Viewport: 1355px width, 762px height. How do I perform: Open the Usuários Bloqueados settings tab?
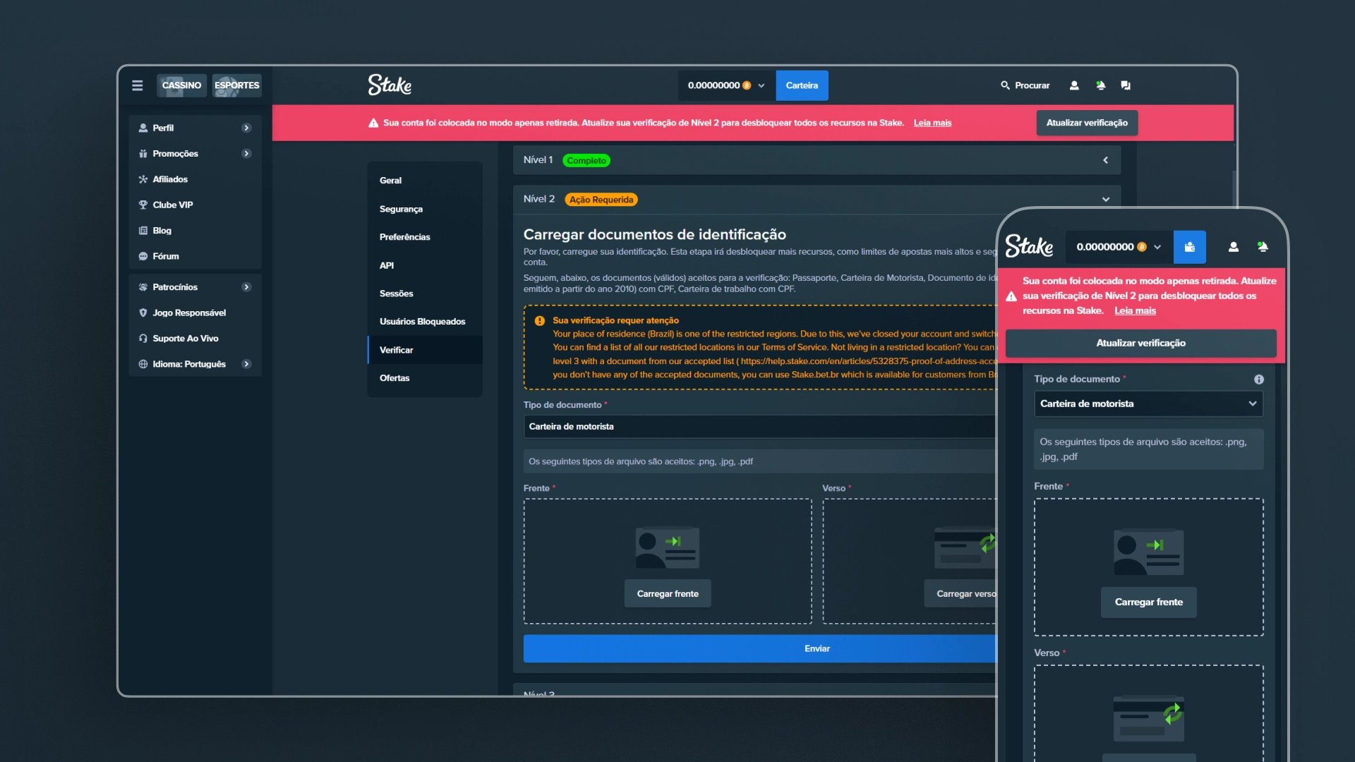point(425,322)
